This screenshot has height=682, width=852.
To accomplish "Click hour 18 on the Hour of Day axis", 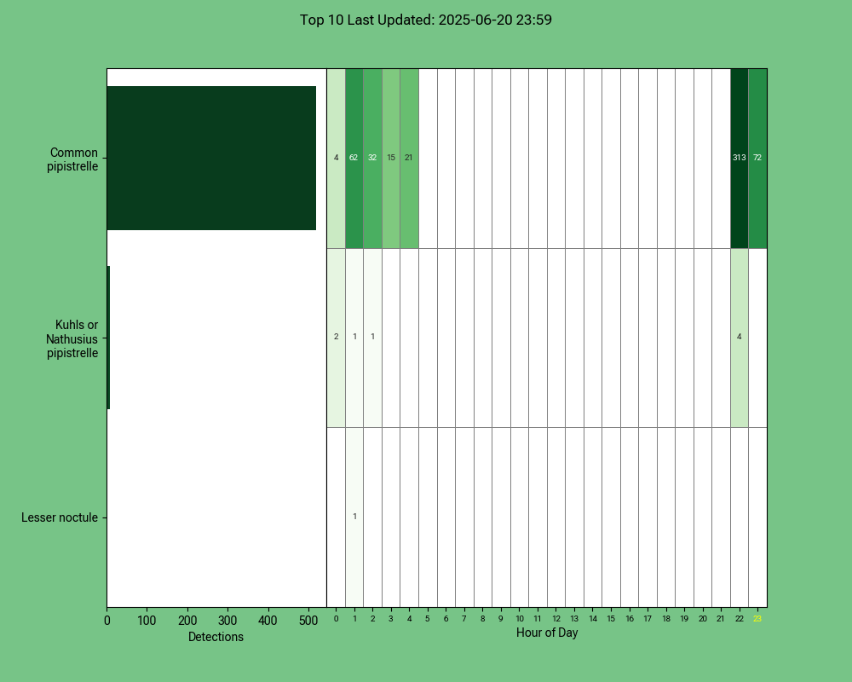I will [x=666, y=619].
